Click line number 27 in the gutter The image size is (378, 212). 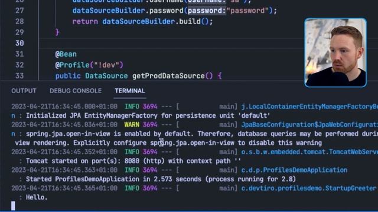coord(19,11)
